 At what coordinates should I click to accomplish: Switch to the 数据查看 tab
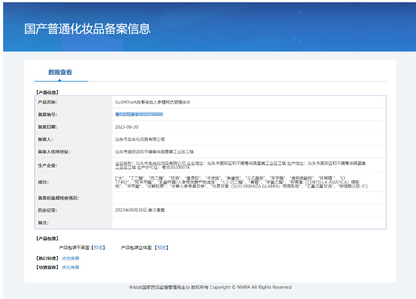coord(60,72)
